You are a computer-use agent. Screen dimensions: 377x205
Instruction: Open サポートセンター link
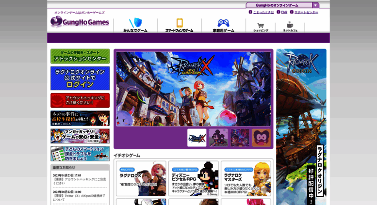click(306, 12)
